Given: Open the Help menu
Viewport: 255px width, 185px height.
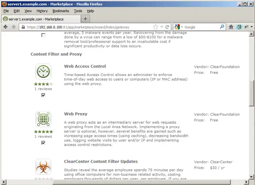Looking at the screenshot, I should pos(90,11).
